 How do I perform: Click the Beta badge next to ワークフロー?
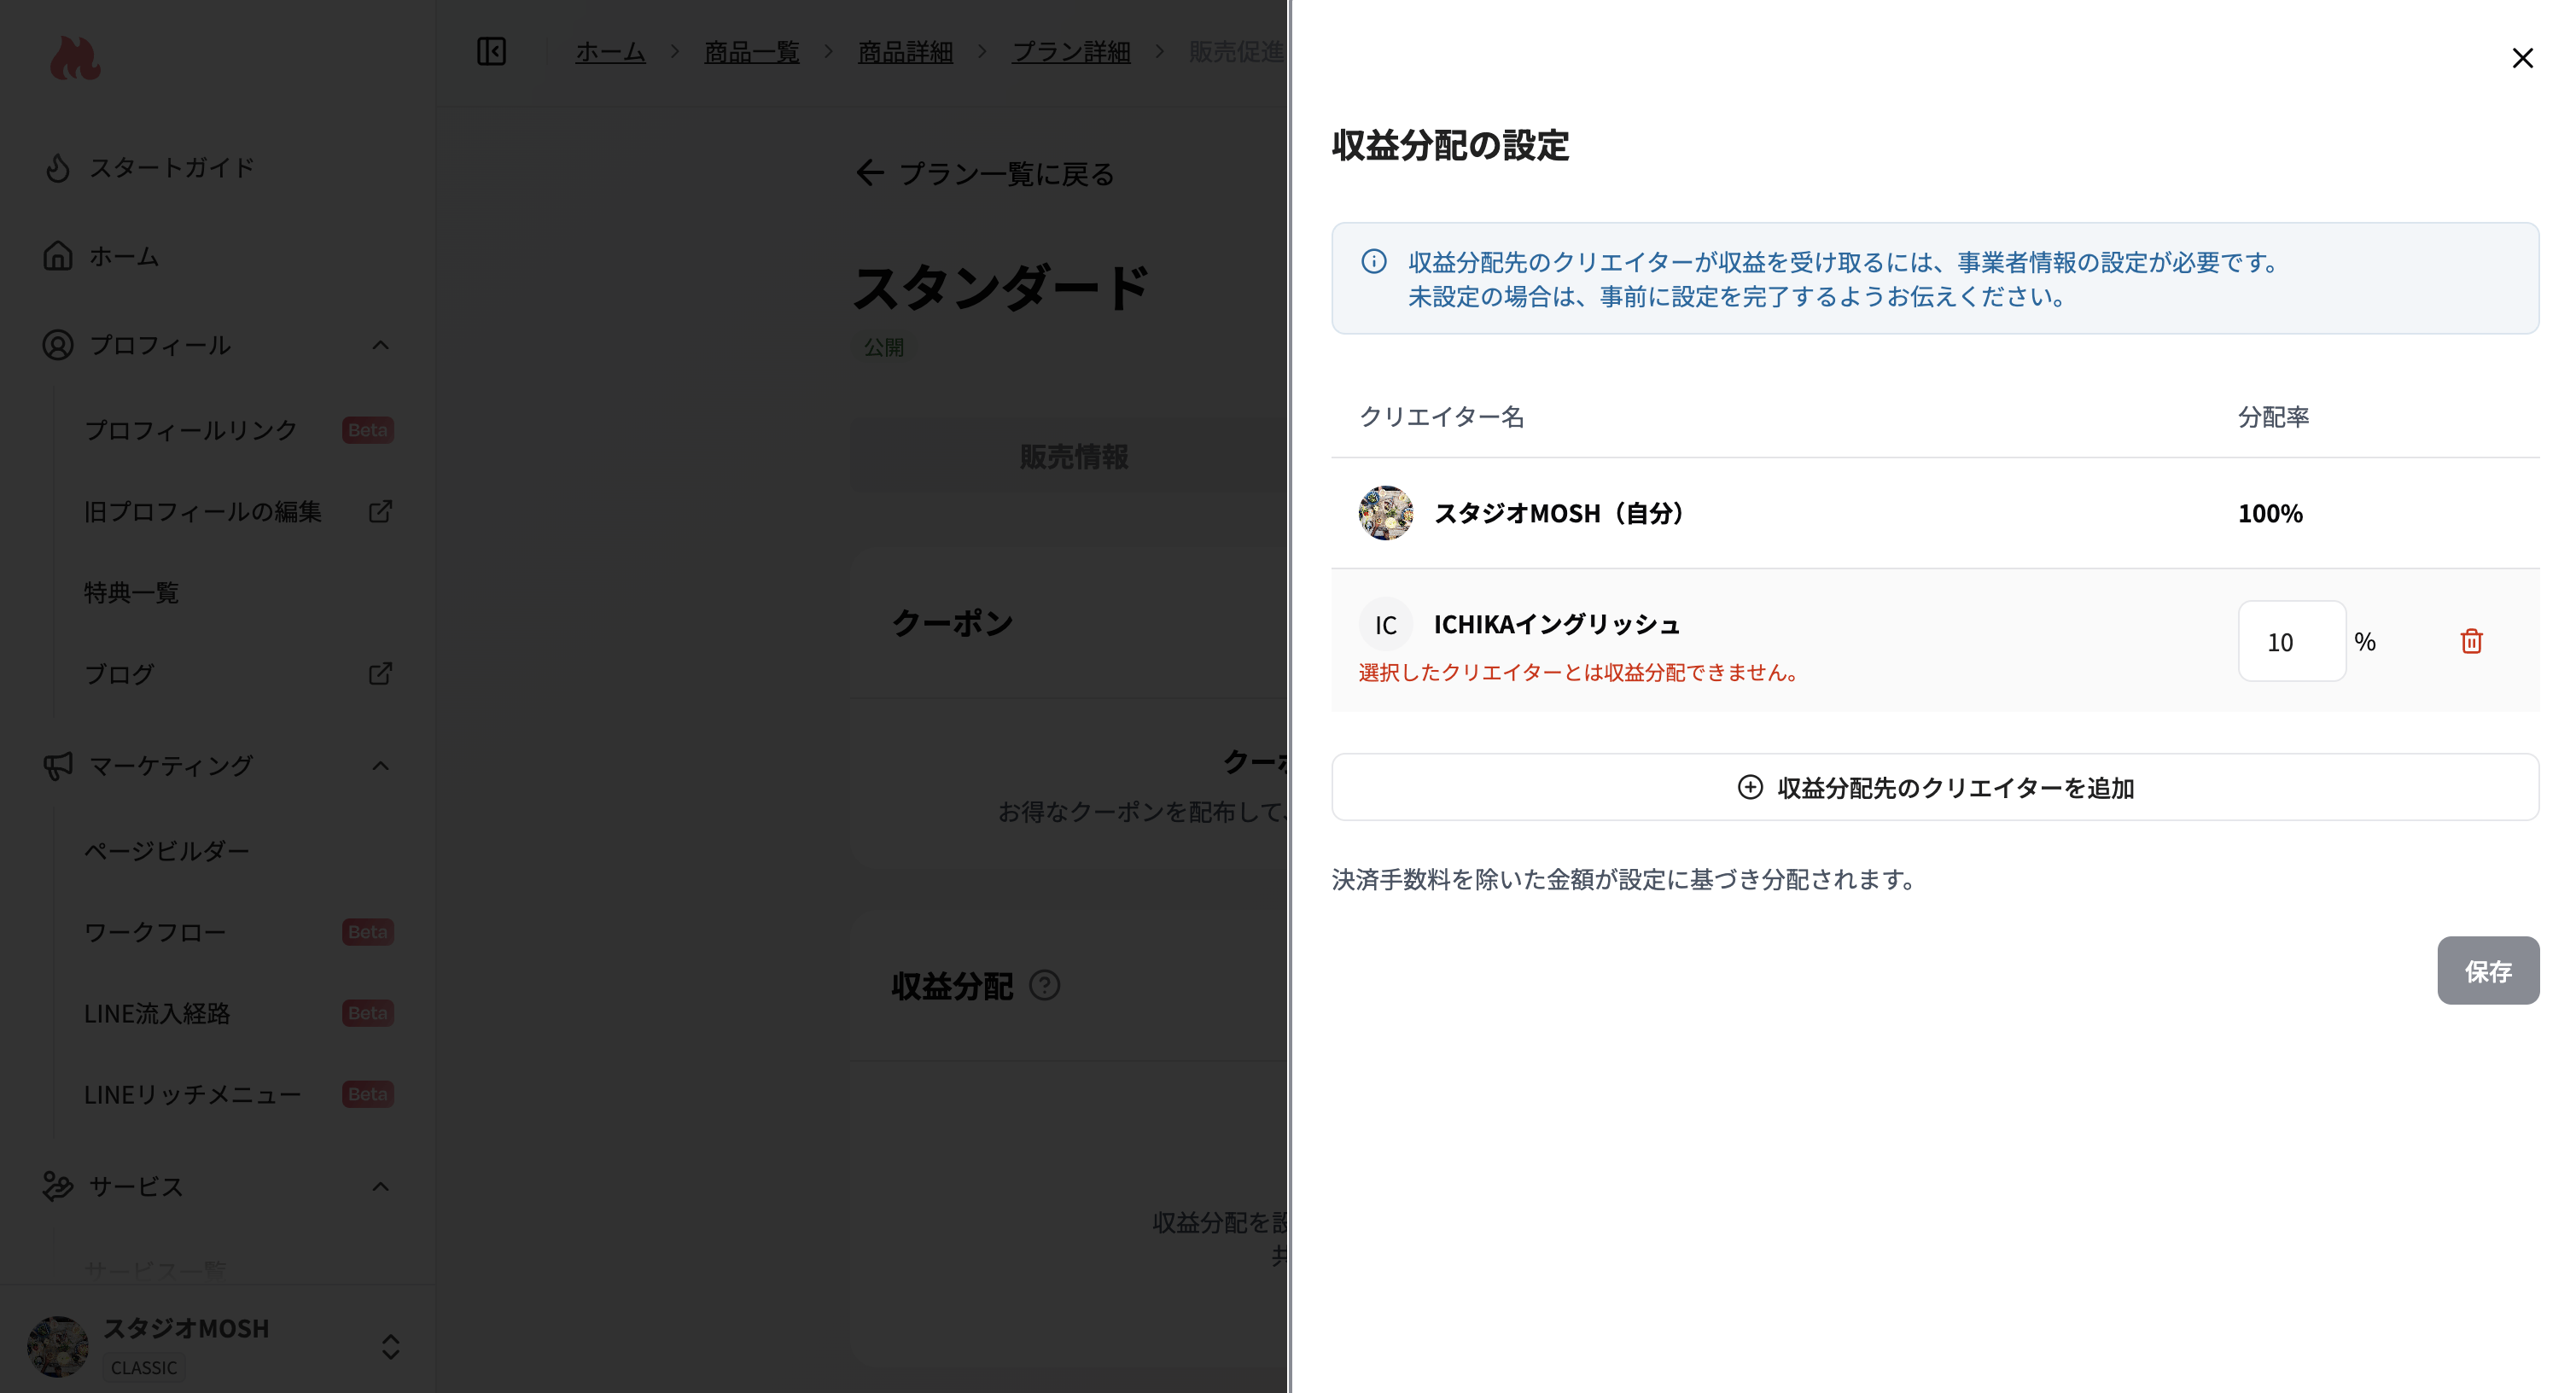click(x=367, y=932)
